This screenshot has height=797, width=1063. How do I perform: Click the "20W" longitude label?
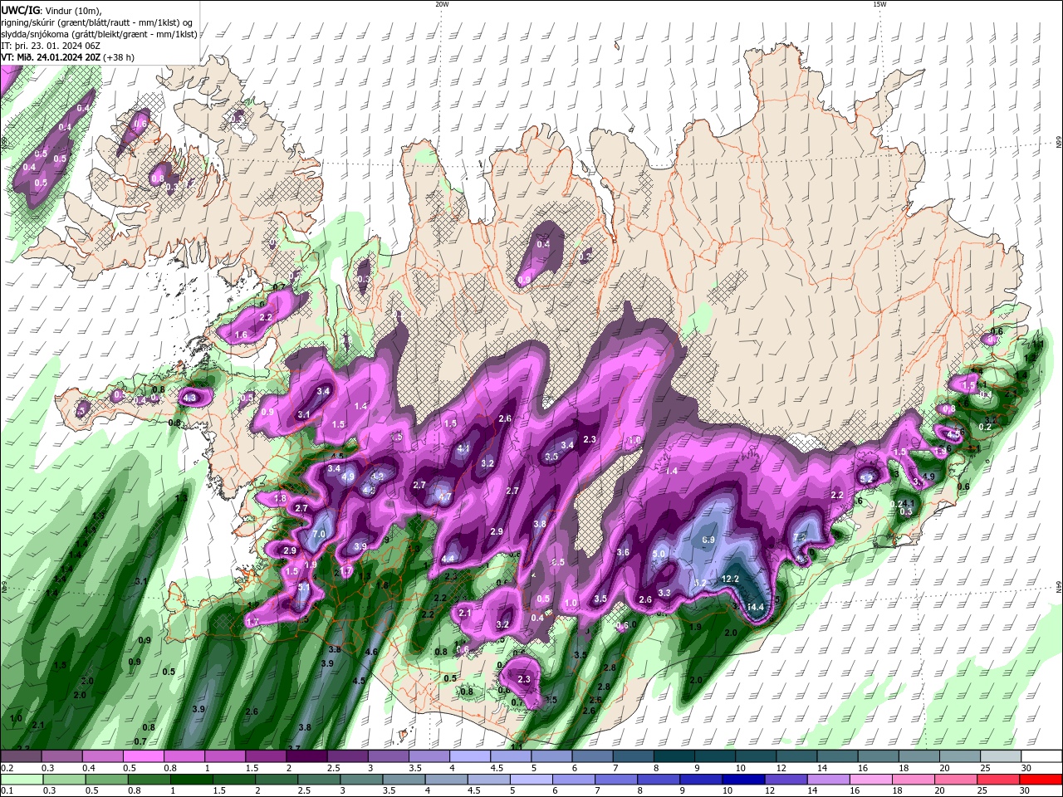coord(442,4)
